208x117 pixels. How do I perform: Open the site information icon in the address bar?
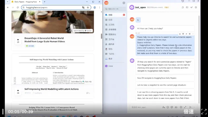[x=23, y=8]
